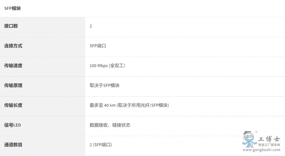Screen dimensions: 285x156
Task: Click the 2 (SFP端口) channel value
Action: [101, 145]
